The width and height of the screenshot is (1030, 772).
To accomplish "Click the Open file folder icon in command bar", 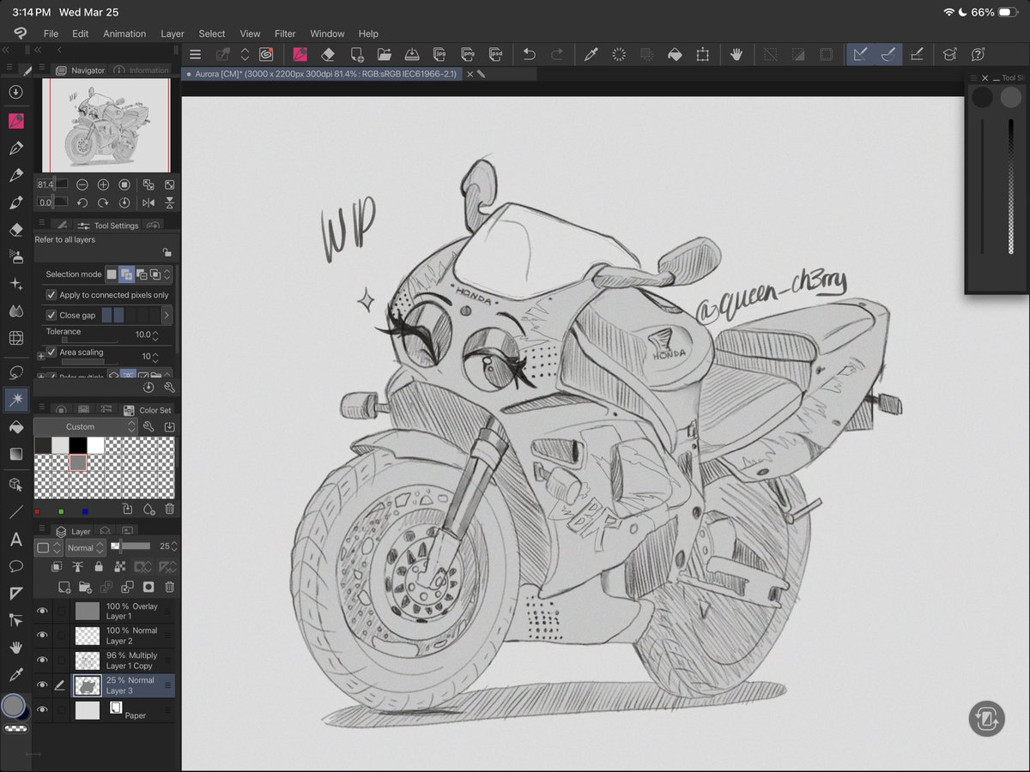I will (x=384, y=54).
